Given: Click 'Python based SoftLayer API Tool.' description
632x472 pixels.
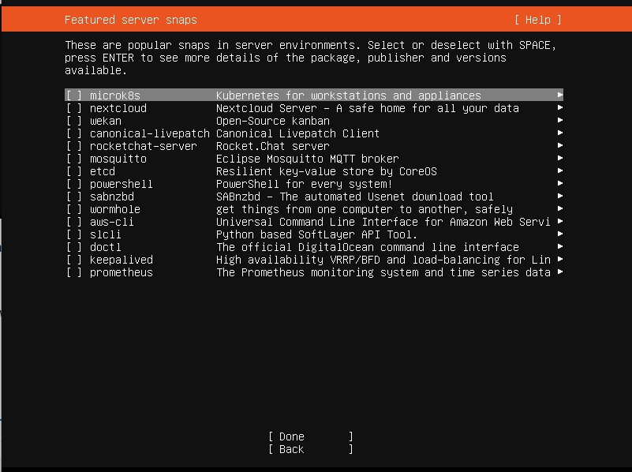Looking at the screenshot, I should point(317,234).
